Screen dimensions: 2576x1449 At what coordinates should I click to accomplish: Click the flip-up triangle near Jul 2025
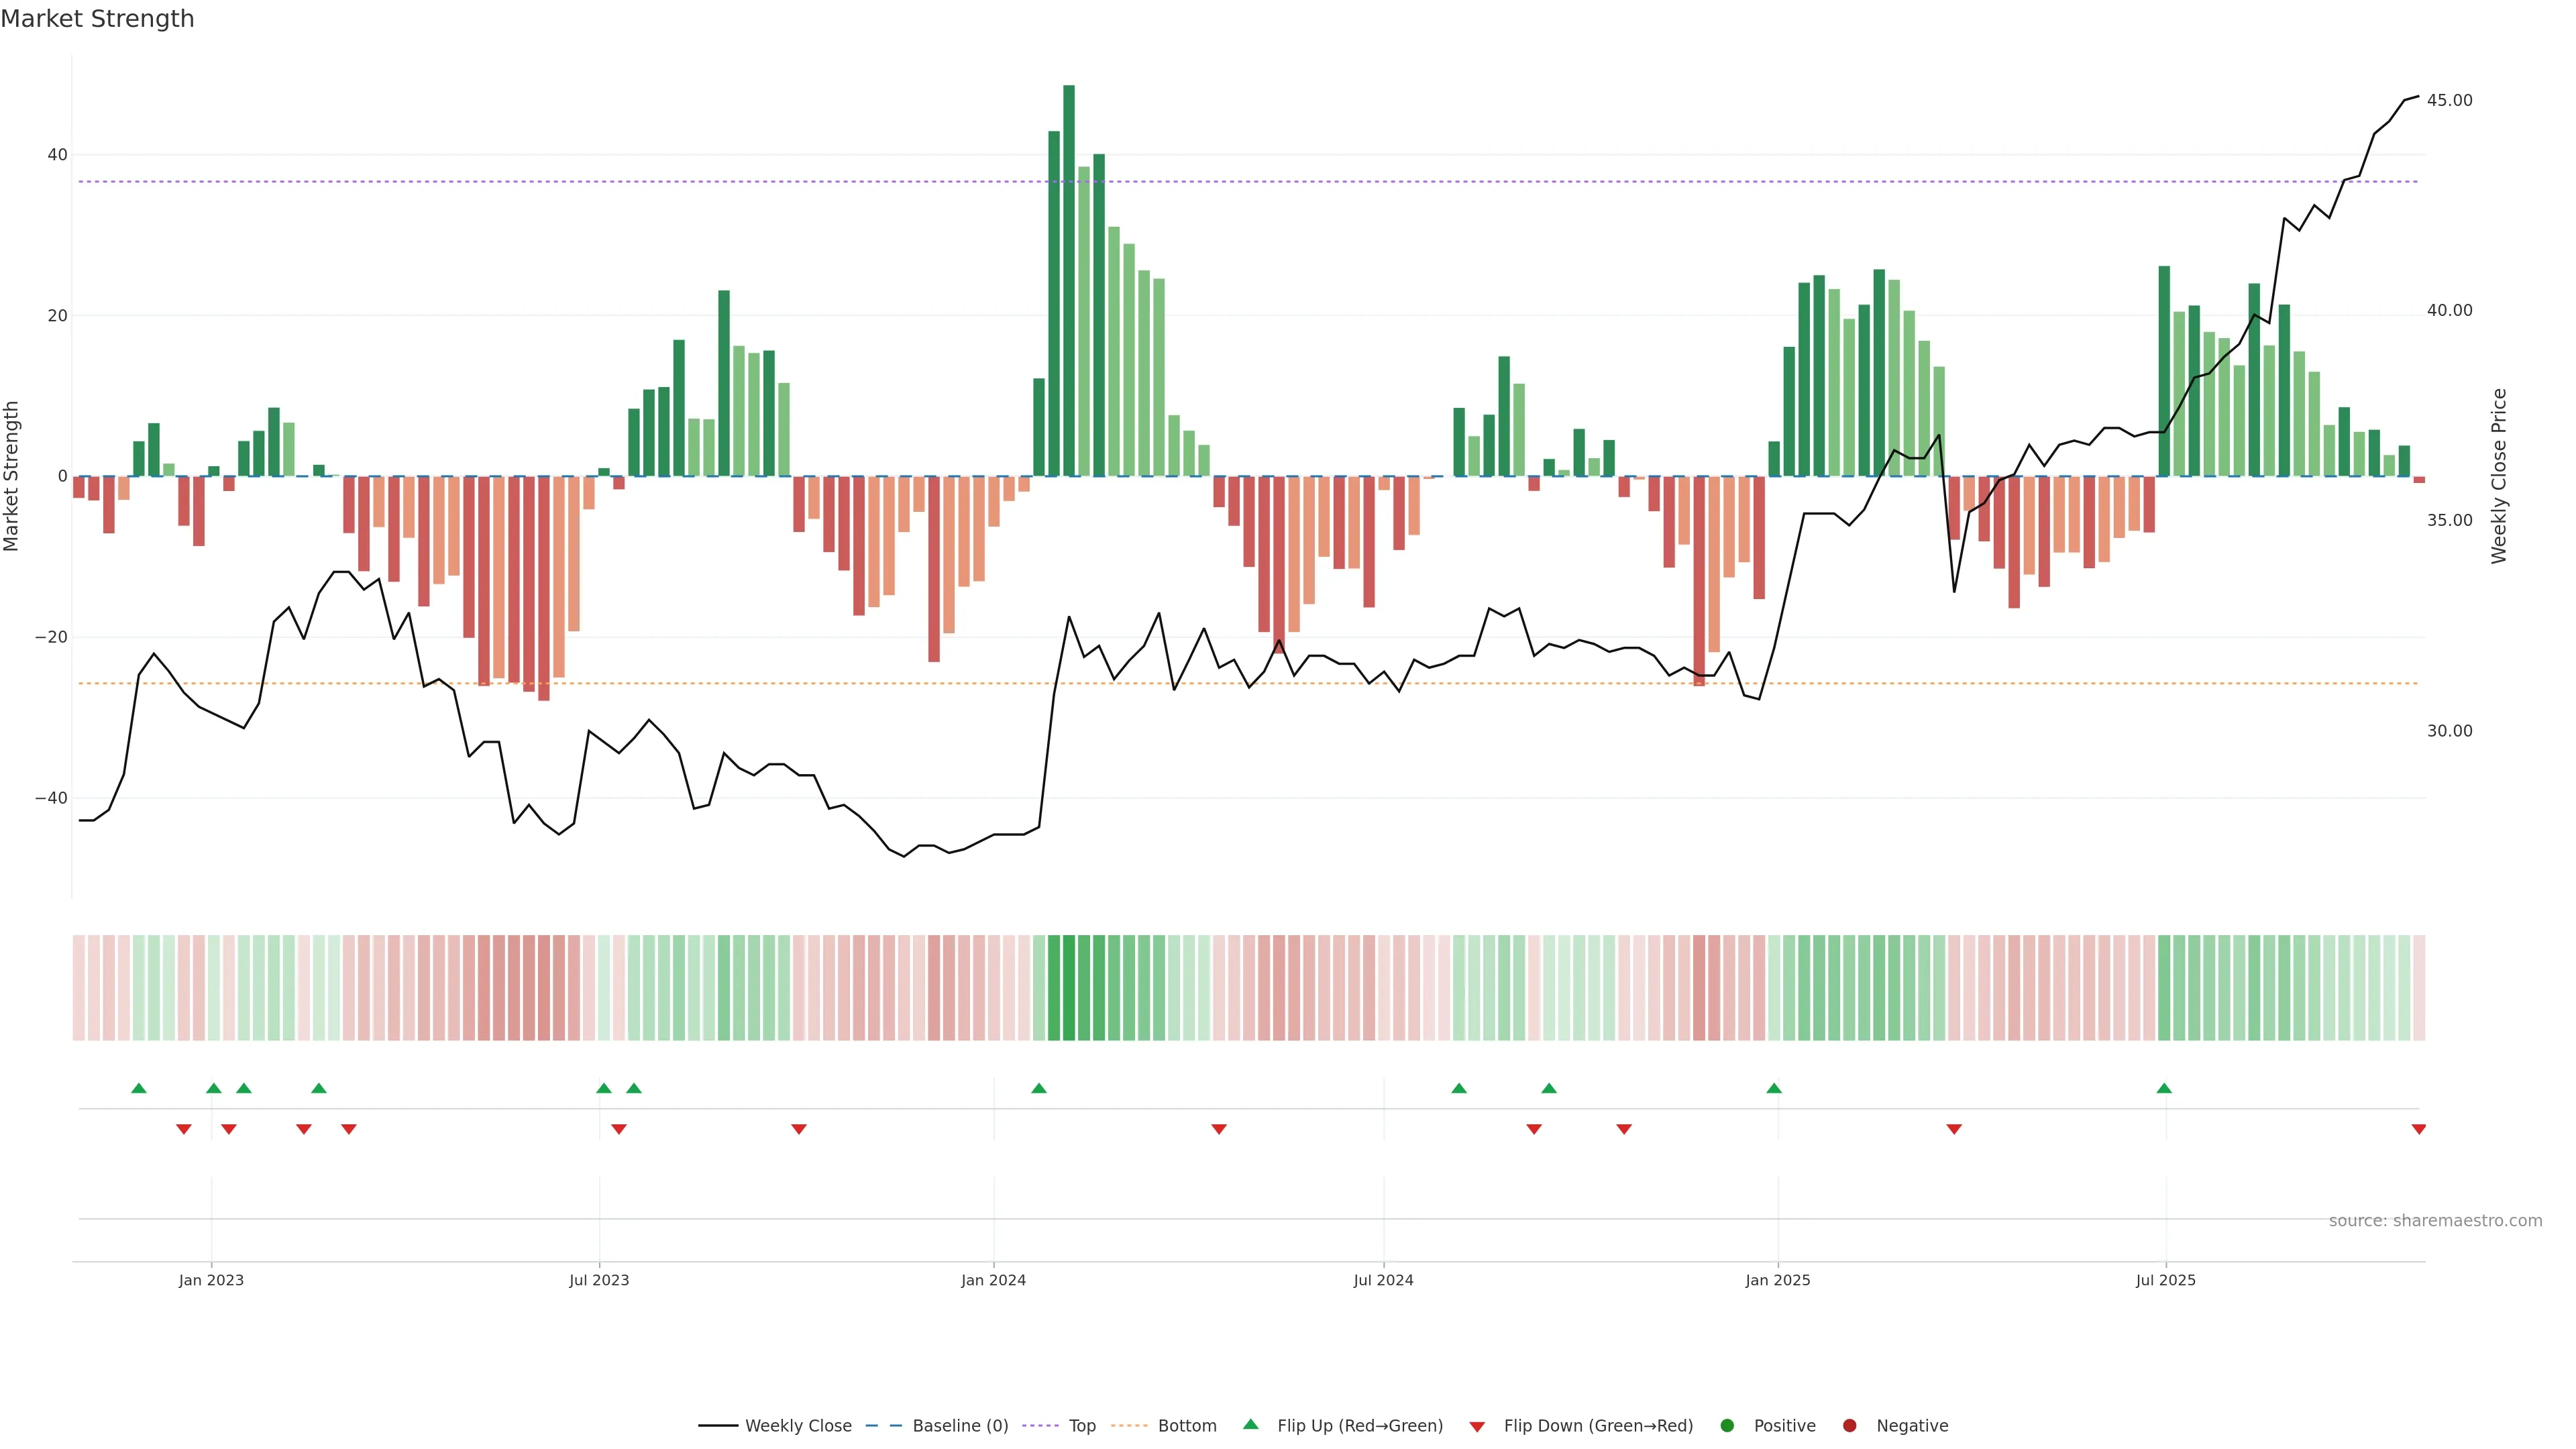pyautogui.click(x=2164, y=1088)
